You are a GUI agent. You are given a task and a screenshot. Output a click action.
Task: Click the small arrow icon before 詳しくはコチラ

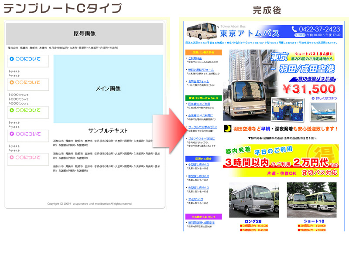click(313, 98)
